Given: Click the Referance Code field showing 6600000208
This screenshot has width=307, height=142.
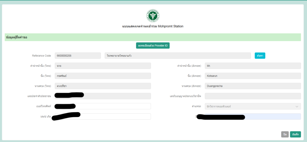Looking at the screenshot, I should [78, 56].
